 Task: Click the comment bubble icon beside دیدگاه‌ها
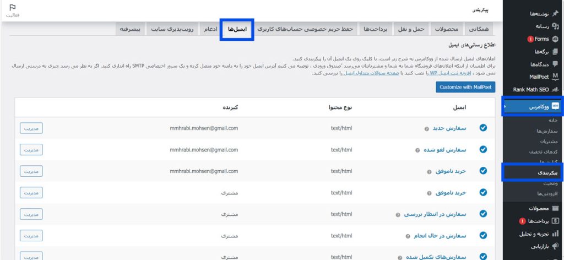(555, 64)
